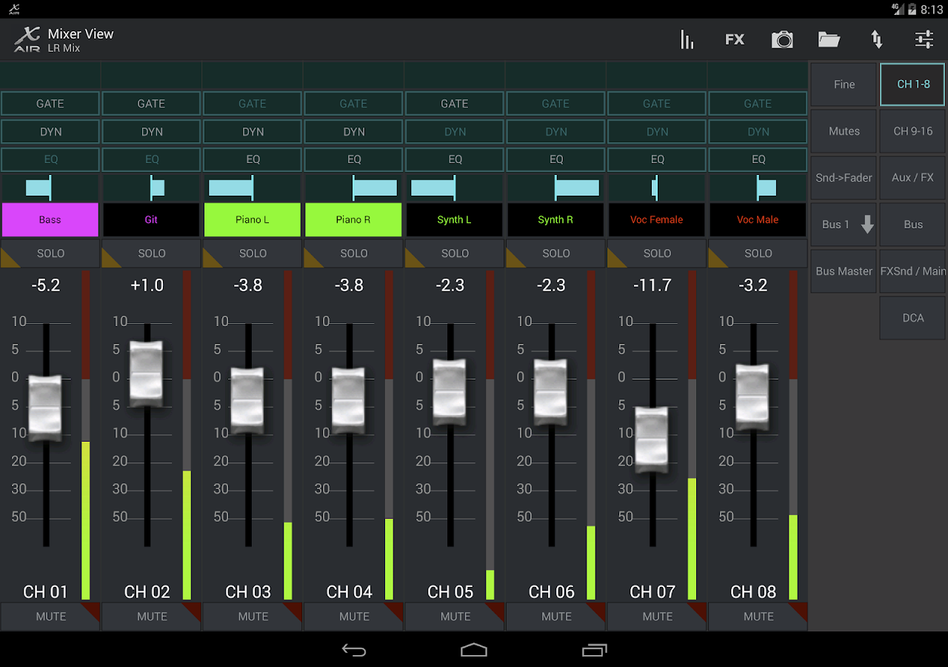The image size is (948, 667).
Task: Solo the Voc Female channel
Action: pos(657,253)
